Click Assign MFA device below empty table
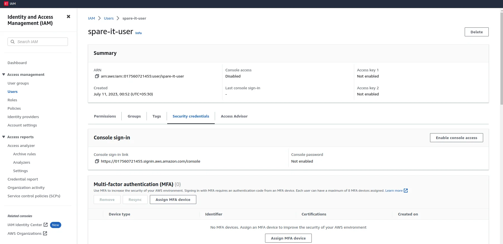The image size is (503, 244). [288, 238]
